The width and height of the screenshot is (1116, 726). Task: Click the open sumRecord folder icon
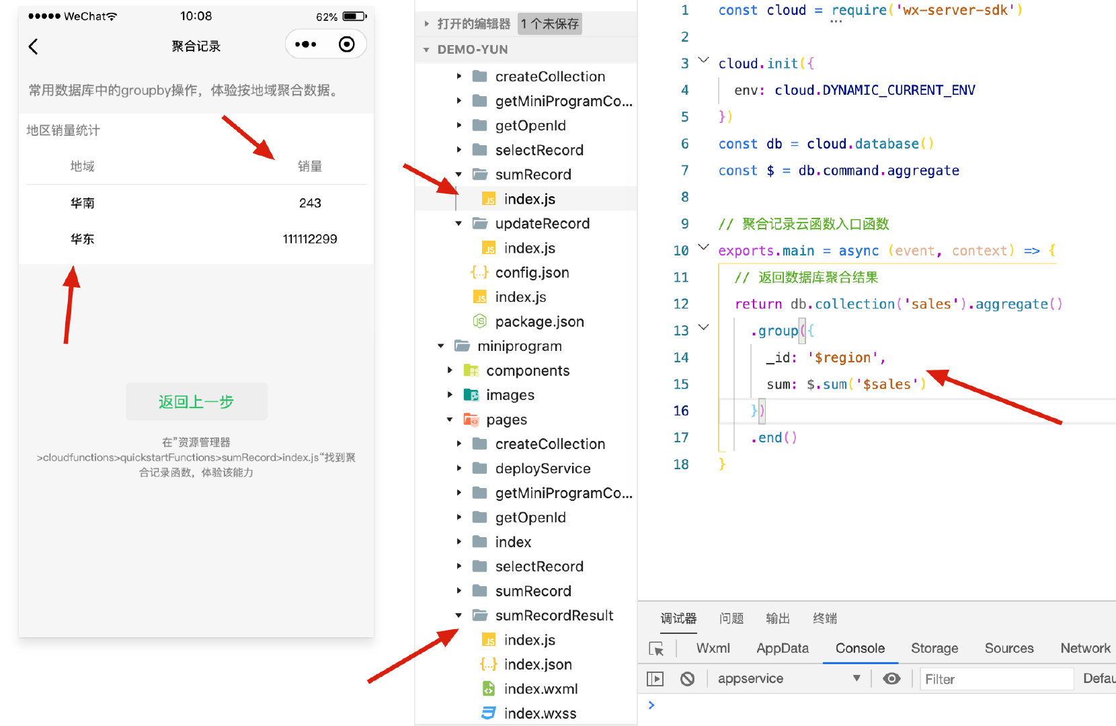pyautogui.click(x=479, y=174)
